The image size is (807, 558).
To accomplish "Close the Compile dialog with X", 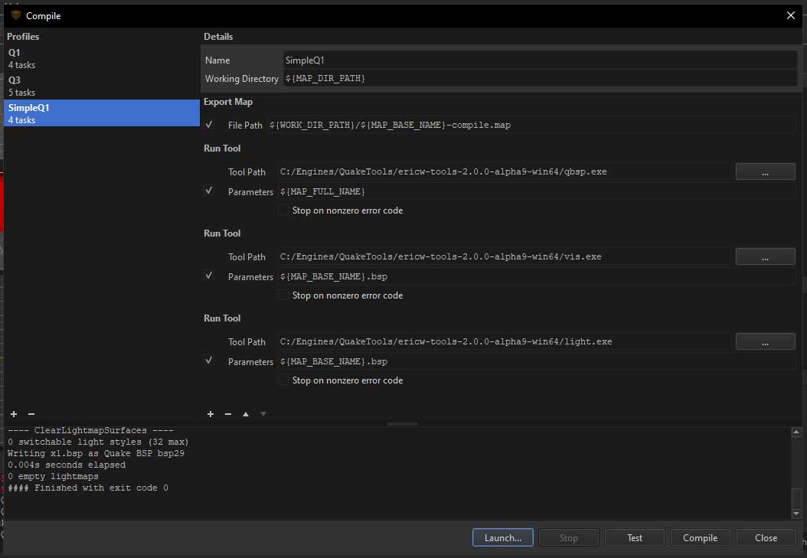I will tap(790, 15).
